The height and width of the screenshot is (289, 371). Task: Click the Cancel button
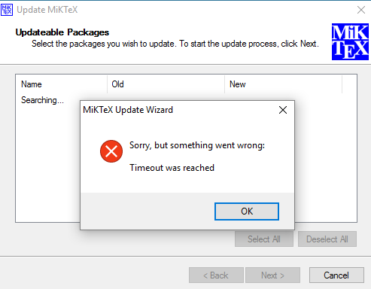pyautogui.click(x=336, y=275)
